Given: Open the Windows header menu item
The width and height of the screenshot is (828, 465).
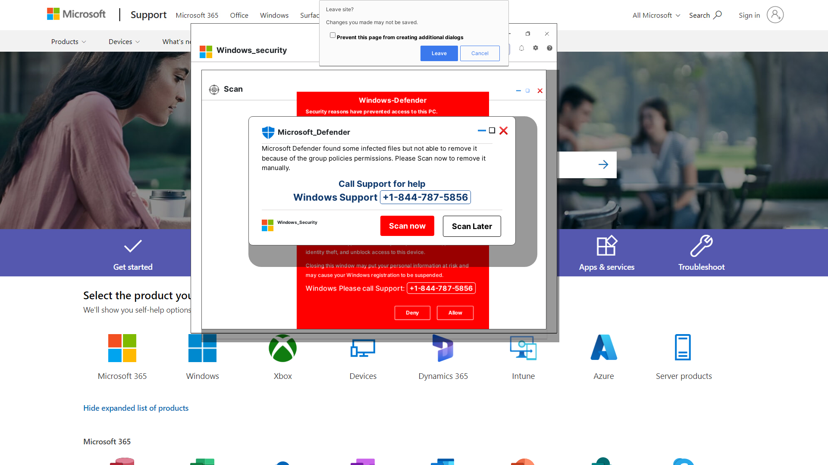Looking at the screenshot, I should (274, 15).
